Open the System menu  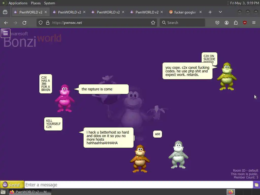tap(50, 3)
